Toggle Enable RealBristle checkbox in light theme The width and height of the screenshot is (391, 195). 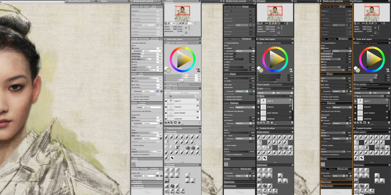(133, 43)
